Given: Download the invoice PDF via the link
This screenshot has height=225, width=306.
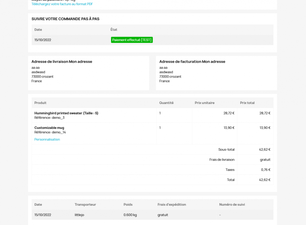Looking at the screenshot, I should (x=62, y=4).
